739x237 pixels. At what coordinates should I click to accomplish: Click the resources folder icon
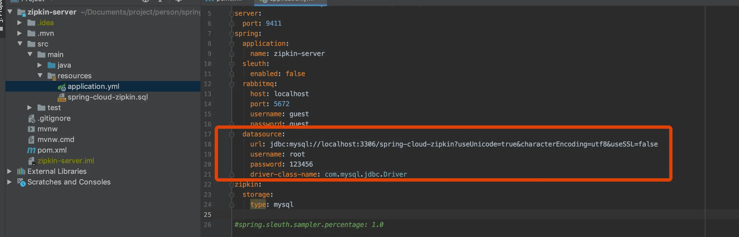point(52,76)
